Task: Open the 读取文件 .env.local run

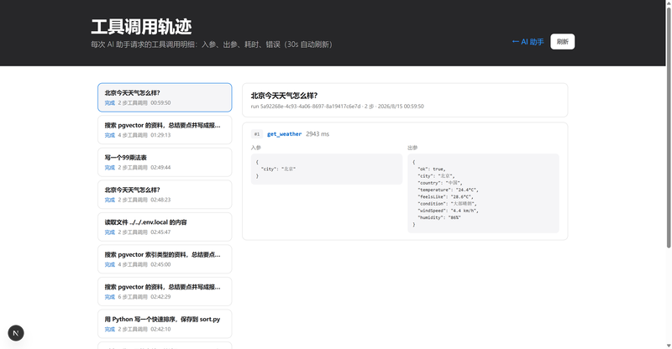Action: click(165, 227)
